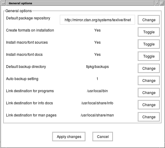Click the tlpkg/backups directory value

(97, 67)
